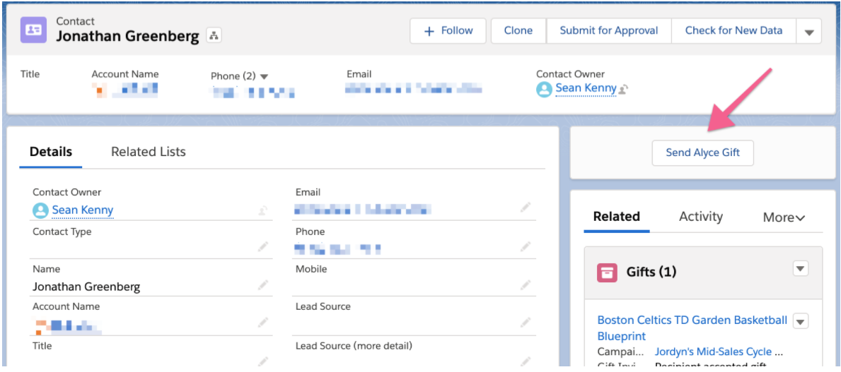This screenshot has height=372, width=841.
Task: Edit the Phone field pencil icon
Action: point(526,246)
